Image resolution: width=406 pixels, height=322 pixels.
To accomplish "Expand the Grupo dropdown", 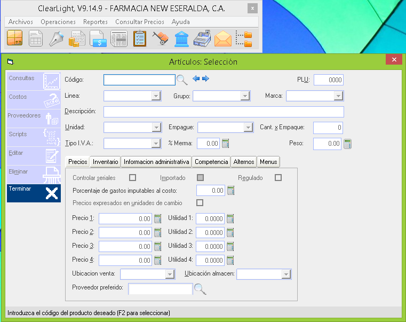I will [x=245, y=96].
